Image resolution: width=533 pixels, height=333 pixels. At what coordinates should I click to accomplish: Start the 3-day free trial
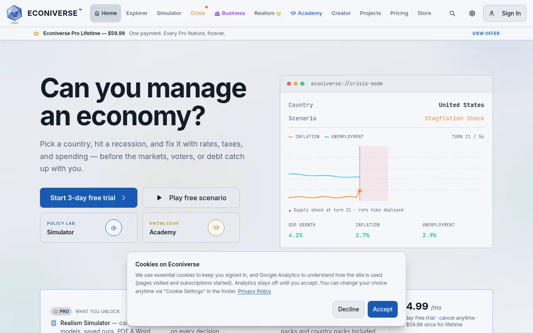click(x=89, y=198)
